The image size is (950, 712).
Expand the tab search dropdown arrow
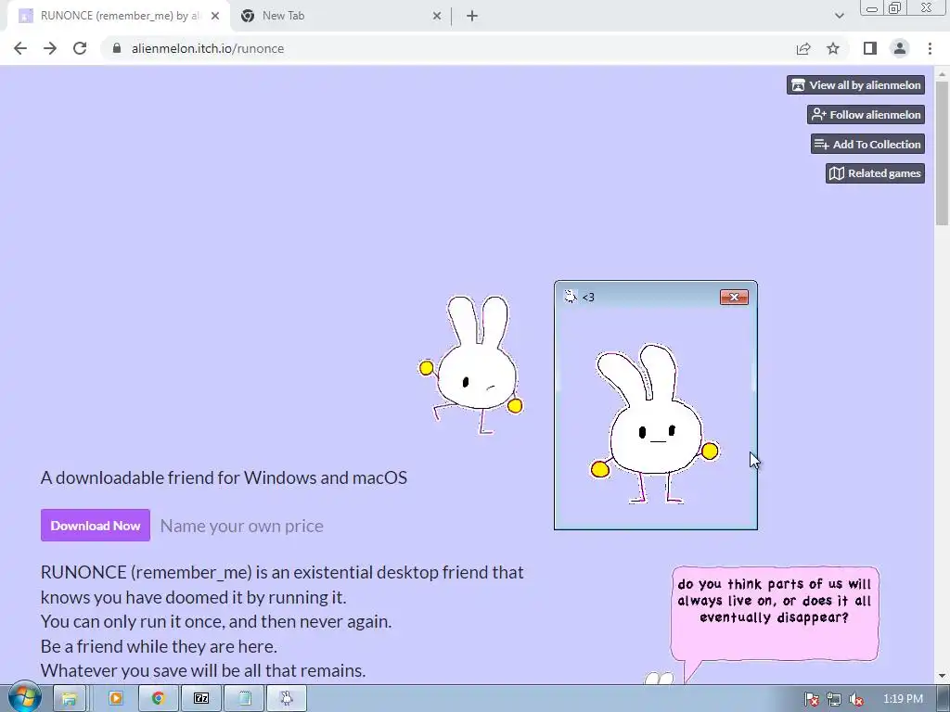839,16
